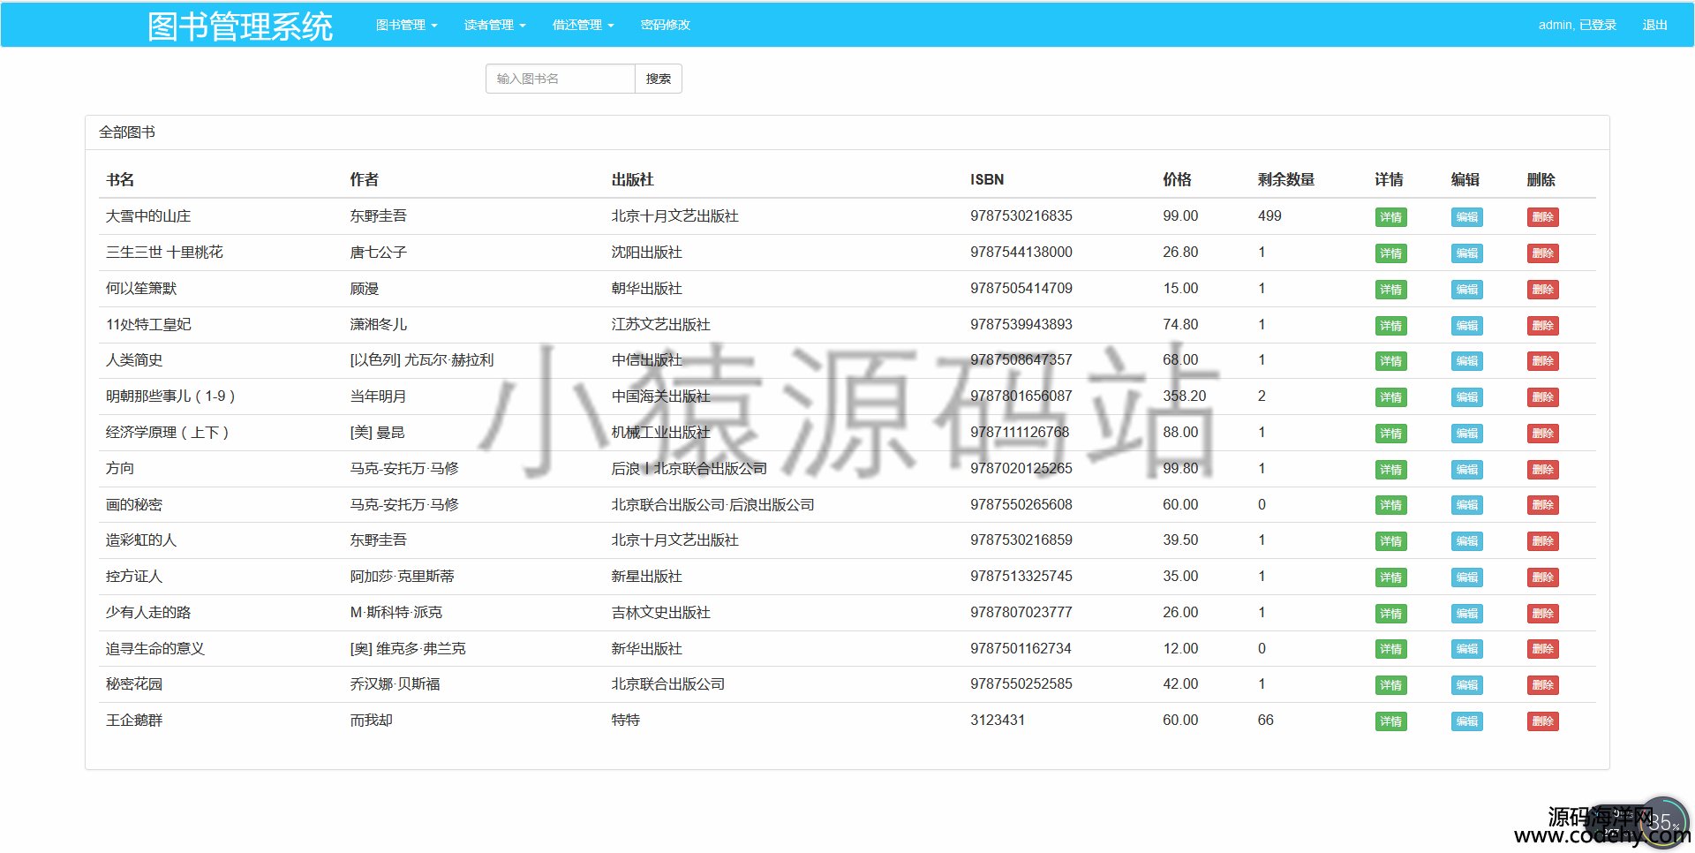View 详情 for 大雪中的山庄
1695x853 pixels.
(1390, 217)
